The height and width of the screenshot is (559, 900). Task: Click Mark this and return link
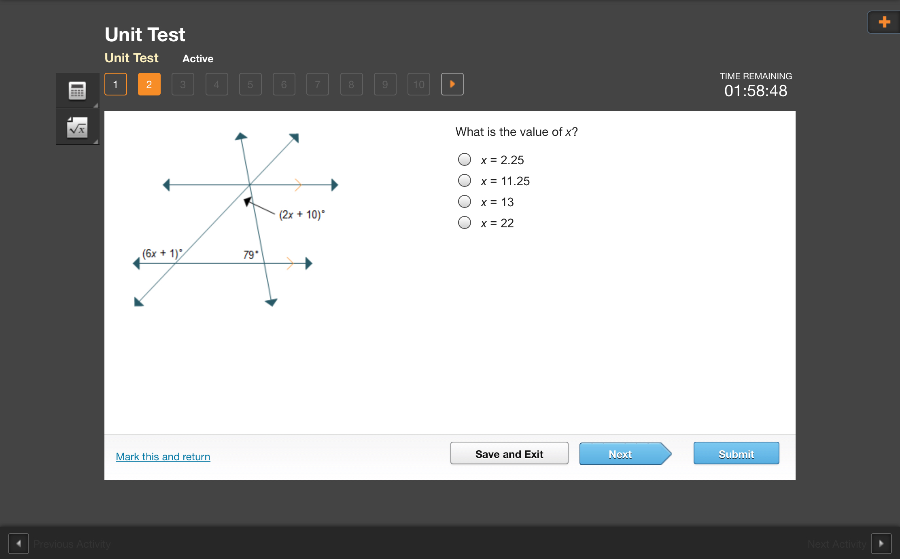click(163, 456)
